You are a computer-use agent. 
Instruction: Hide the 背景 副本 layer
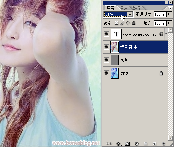coord(106,47)
